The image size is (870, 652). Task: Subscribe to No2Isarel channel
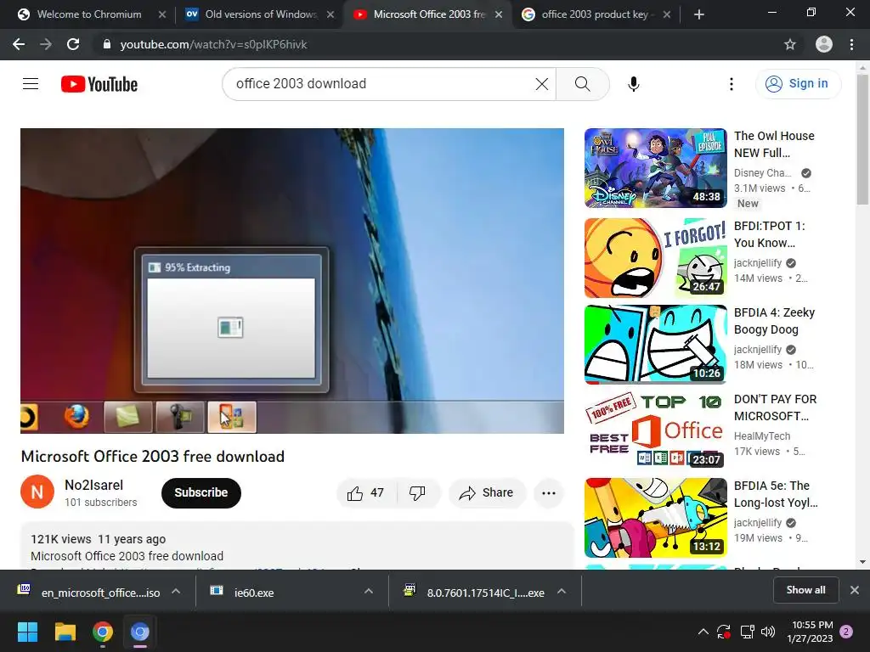coord(201,493)
